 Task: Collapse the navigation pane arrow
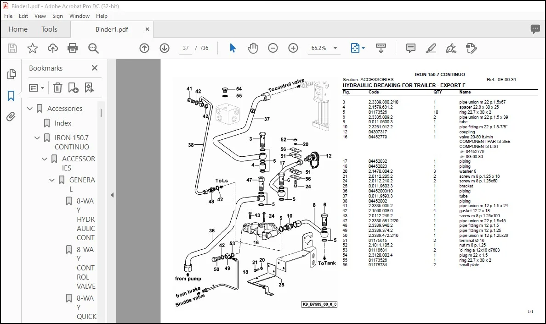pos(112,195)
